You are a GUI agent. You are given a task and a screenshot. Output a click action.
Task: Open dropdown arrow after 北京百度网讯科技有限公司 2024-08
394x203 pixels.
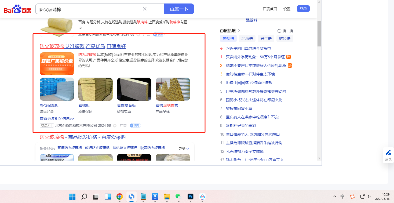[x=138, y=34]
